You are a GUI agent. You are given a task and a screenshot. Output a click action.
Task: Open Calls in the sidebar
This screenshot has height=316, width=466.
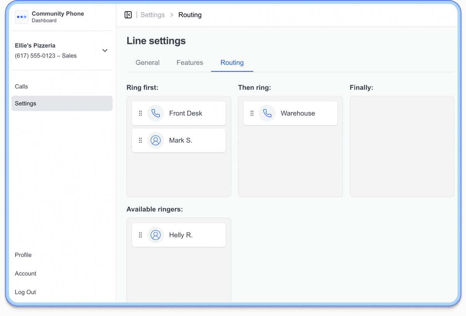[x=21, y=87]
